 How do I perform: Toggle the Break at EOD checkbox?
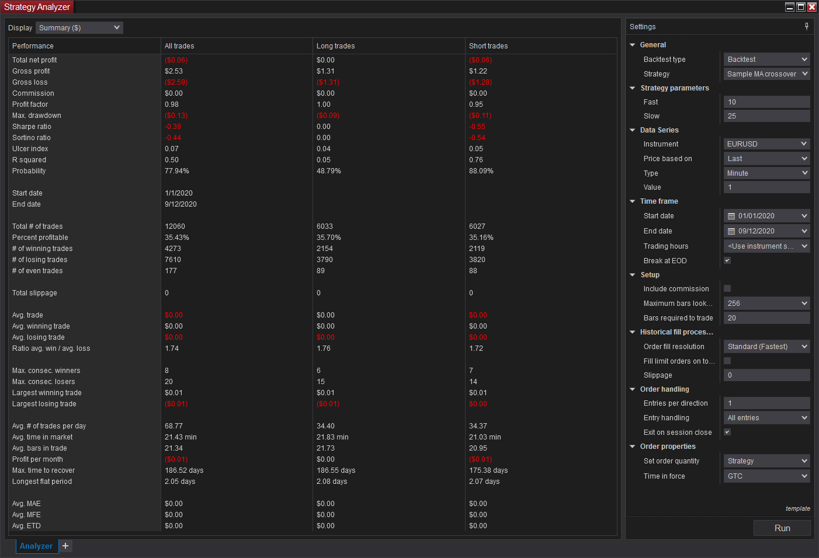click(x=727, y=260)
